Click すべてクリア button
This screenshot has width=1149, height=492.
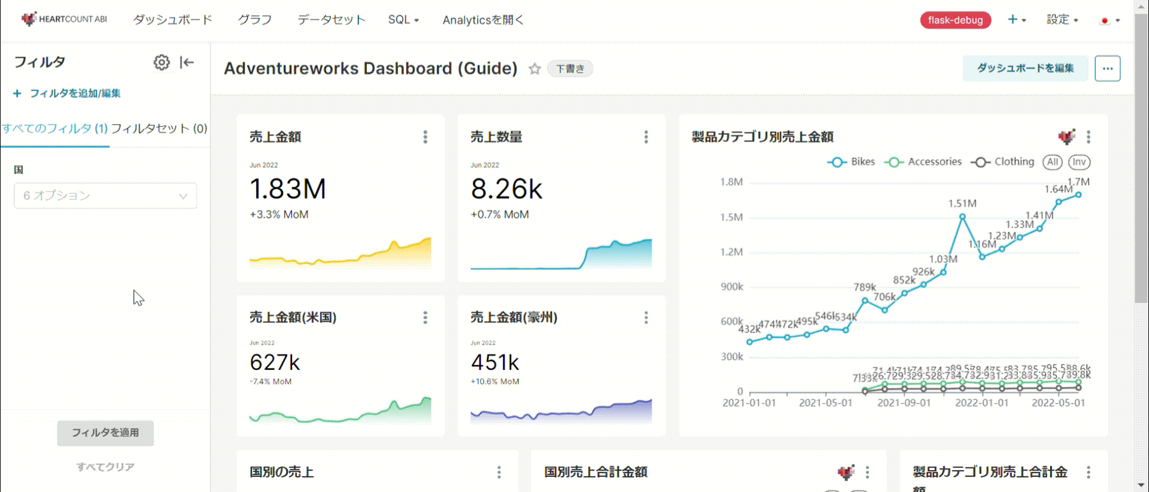[105, 467]
